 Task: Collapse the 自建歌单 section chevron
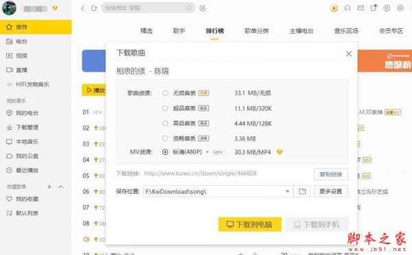coord(60,186)
